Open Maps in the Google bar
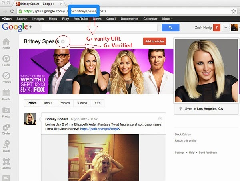This screenshot has height=181, width=240. tap(53, 19)
